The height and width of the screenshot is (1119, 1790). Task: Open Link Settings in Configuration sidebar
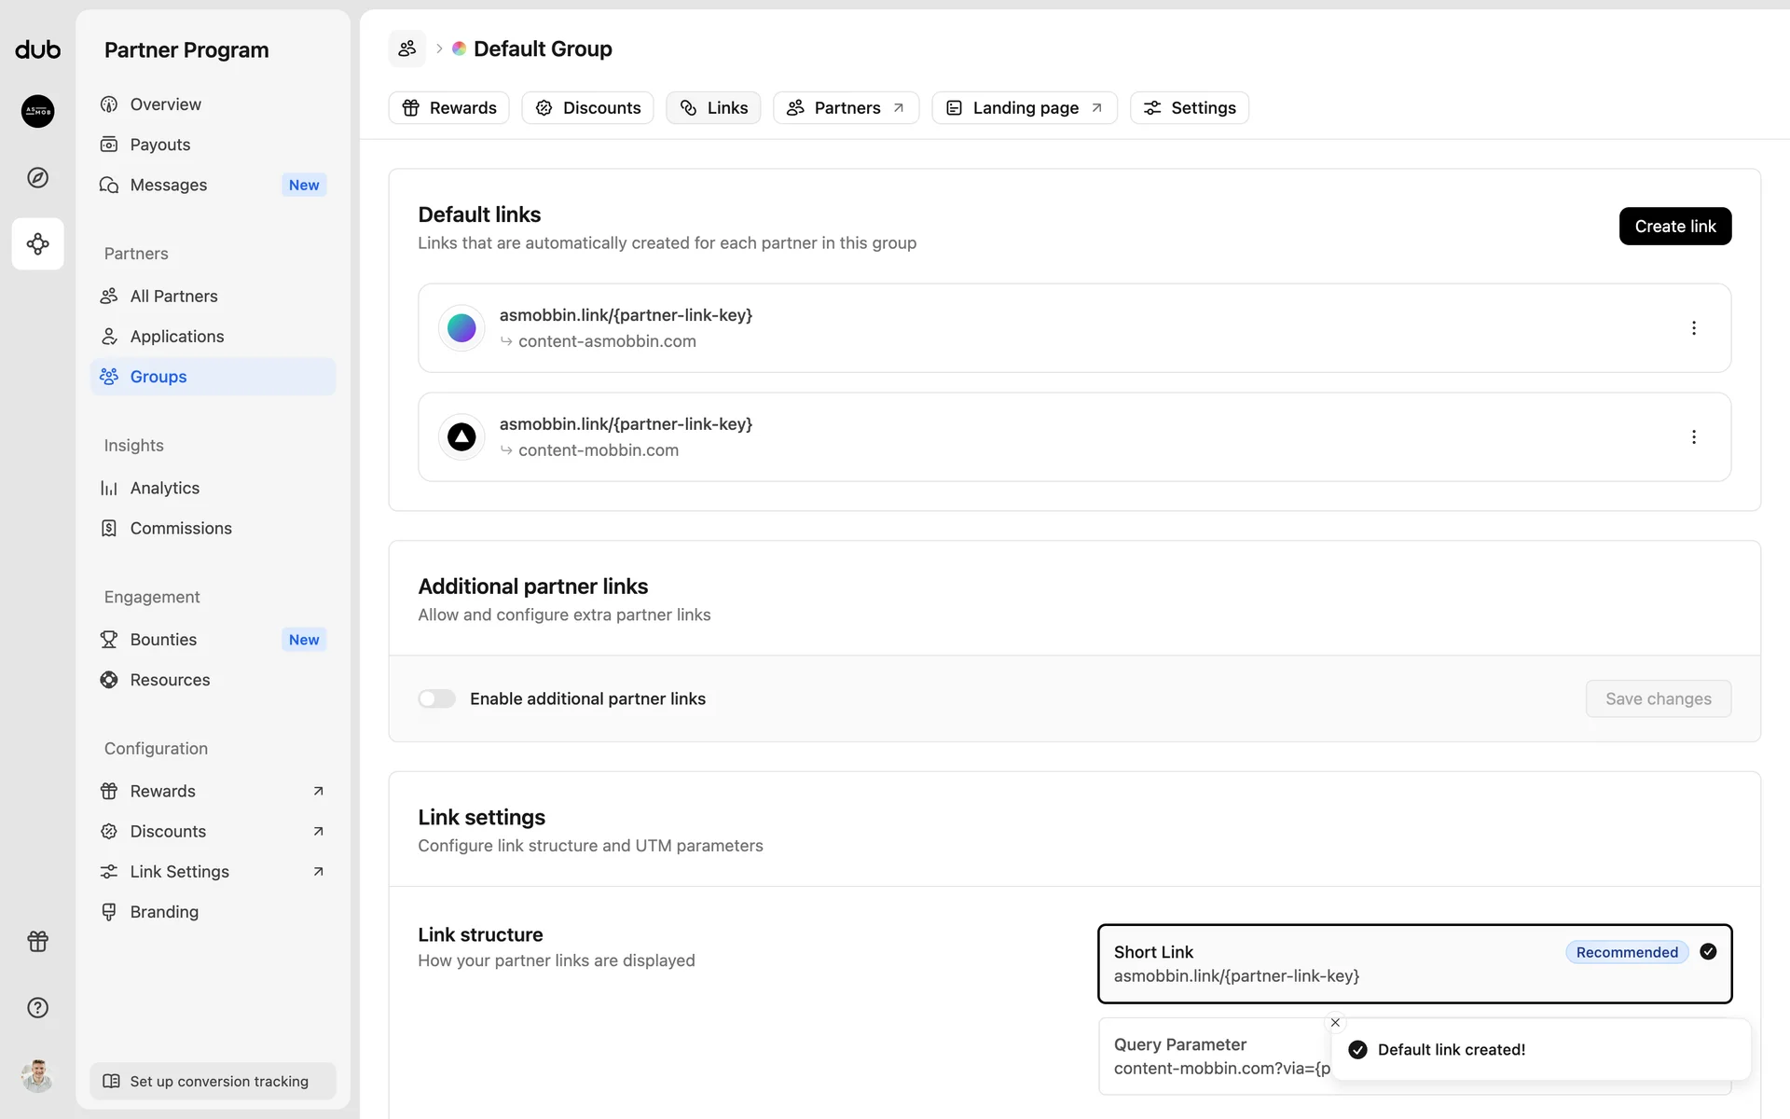pos(180,871)
